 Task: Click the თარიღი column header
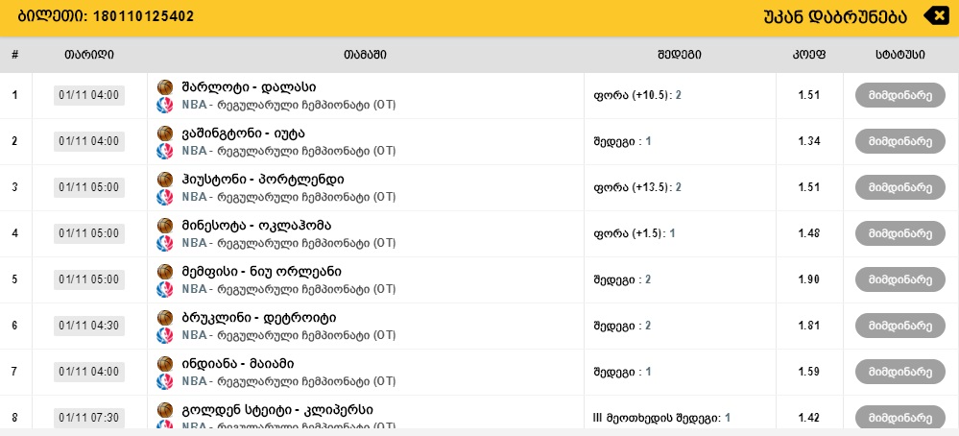(x=89, y=55)
